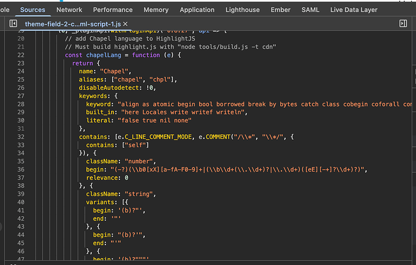Click line number 22 in the gutter
This screenshot has width=416, height=265.
click(x=20, y=55)
